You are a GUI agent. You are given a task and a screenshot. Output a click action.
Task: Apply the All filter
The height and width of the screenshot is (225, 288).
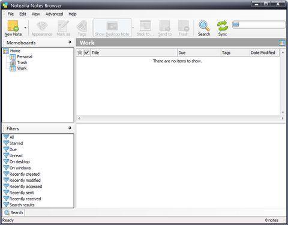(x=9, y=137)
